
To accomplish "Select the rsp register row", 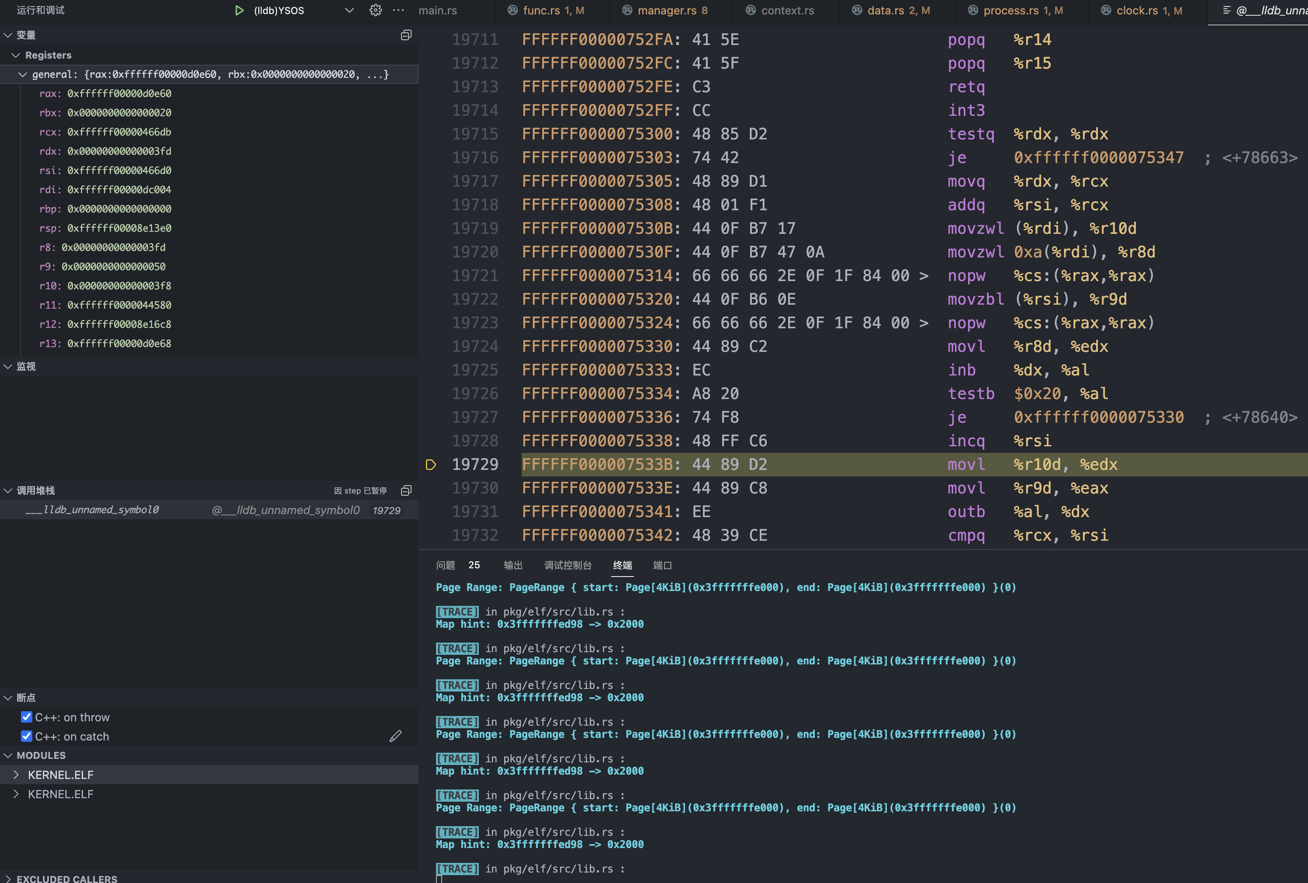I will [x=209, y=228].
